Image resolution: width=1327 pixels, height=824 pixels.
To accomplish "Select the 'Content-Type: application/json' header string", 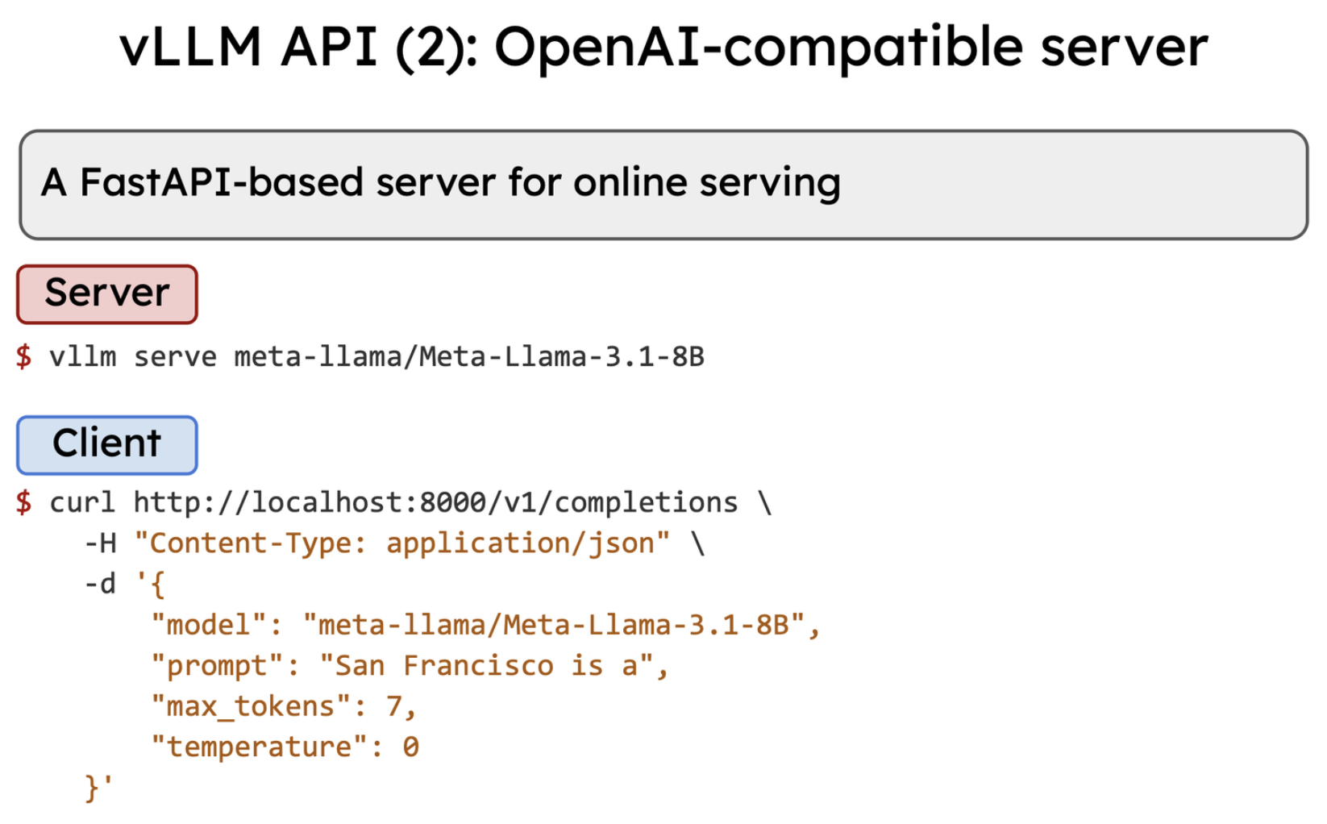I will pyautogui.click(x=401, y=543).
